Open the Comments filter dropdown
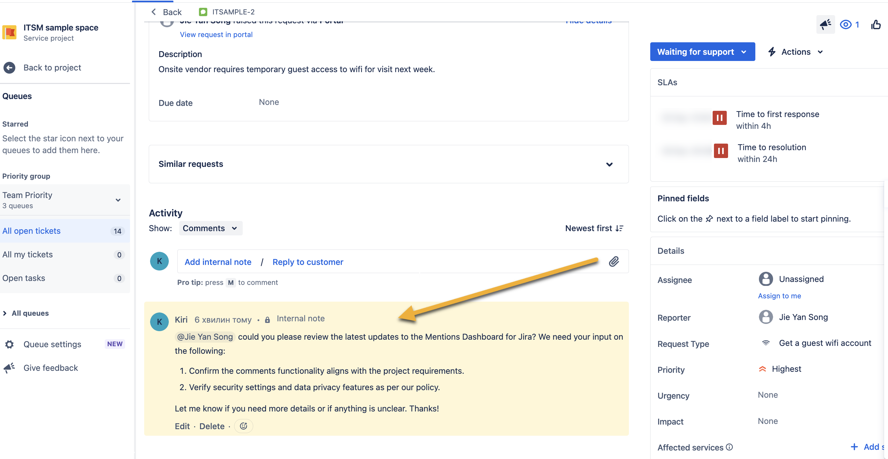This screenshot has height=459, width=888. point(210,228)
